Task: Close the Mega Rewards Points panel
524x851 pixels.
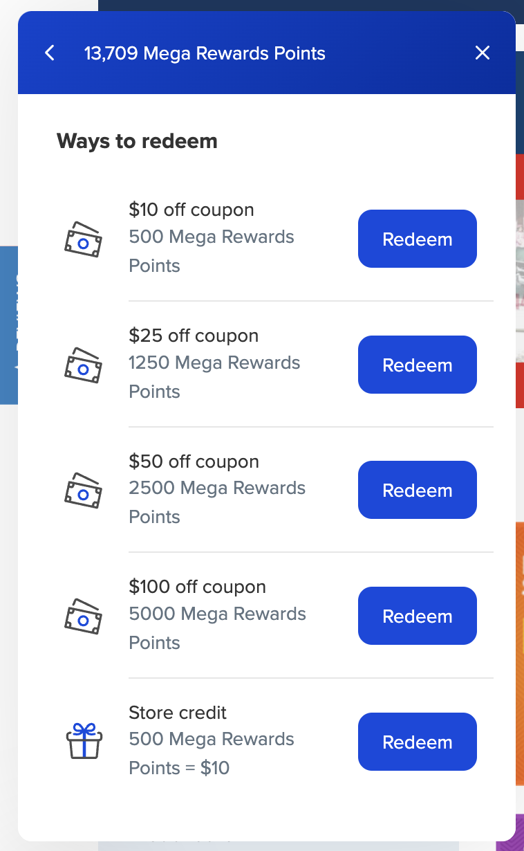Action: [483, 53]
